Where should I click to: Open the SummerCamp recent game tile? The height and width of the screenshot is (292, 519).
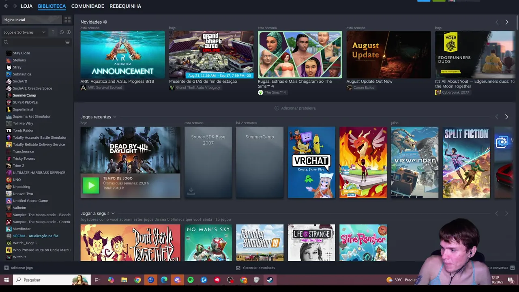(260, 162)
